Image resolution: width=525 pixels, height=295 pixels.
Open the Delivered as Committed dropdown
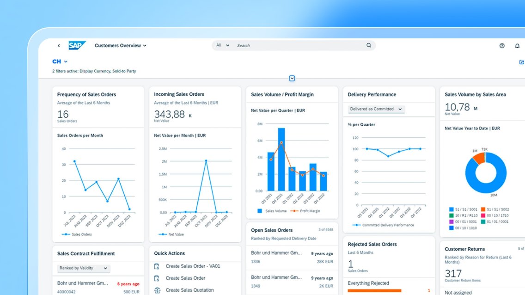tap(376, 109)
